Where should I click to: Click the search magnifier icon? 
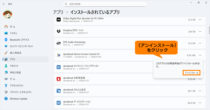pos(66,4)
